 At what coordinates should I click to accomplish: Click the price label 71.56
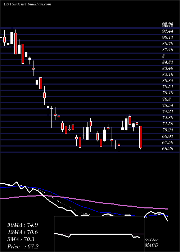click(x=168, y=124)
